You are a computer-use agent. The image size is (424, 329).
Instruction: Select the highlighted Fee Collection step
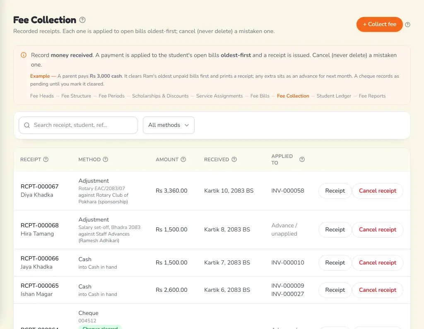pyautogui.click(x=293, y=96)
